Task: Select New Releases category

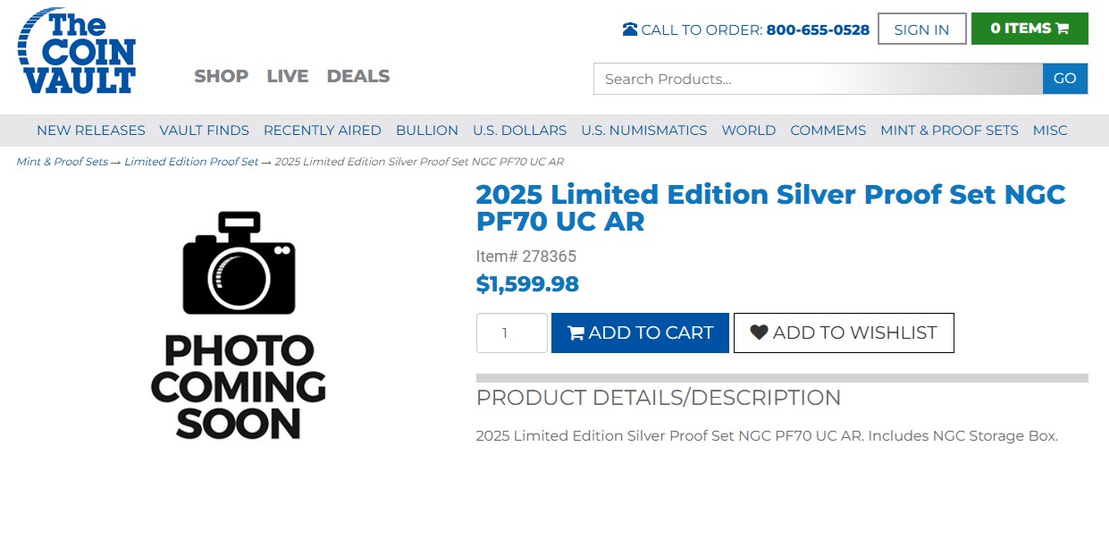Action: click(x=90, y=131)
